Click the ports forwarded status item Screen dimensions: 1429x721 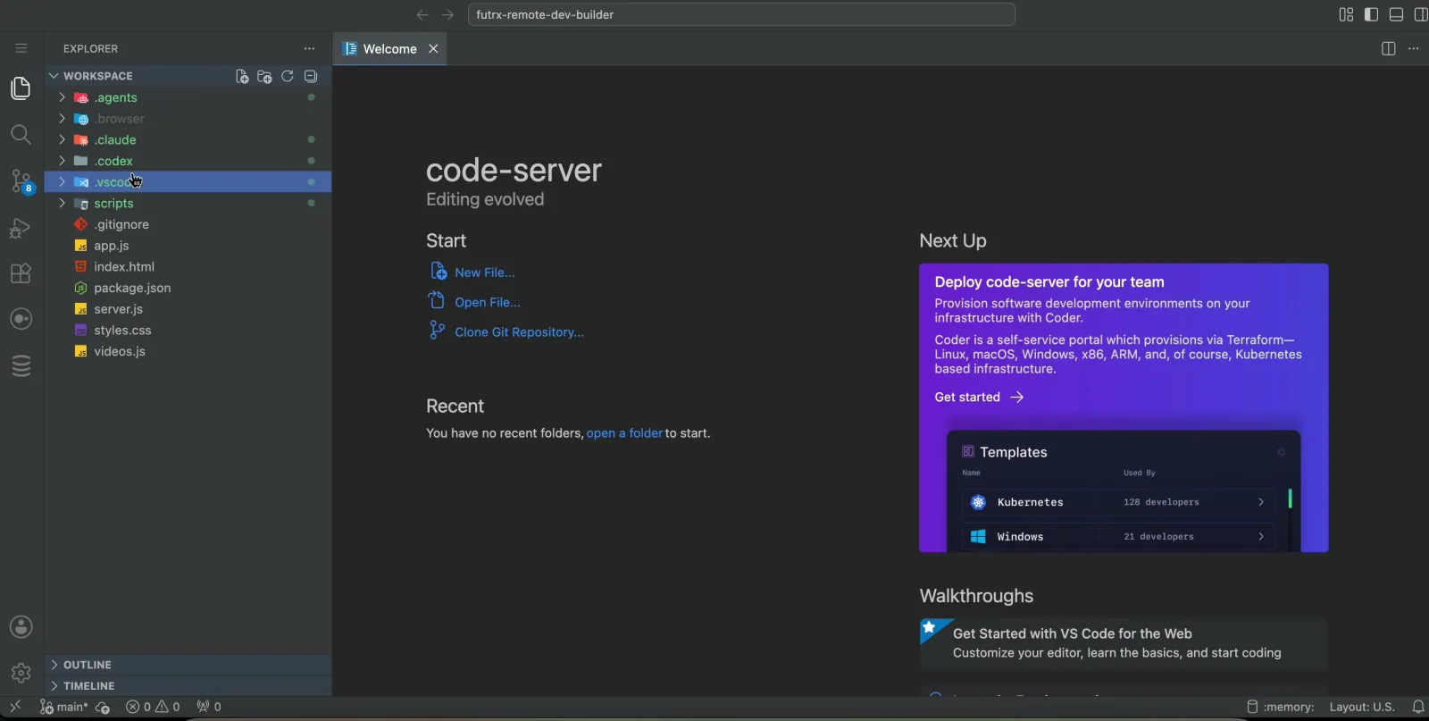pyautogui.click(x=209, y=707)
